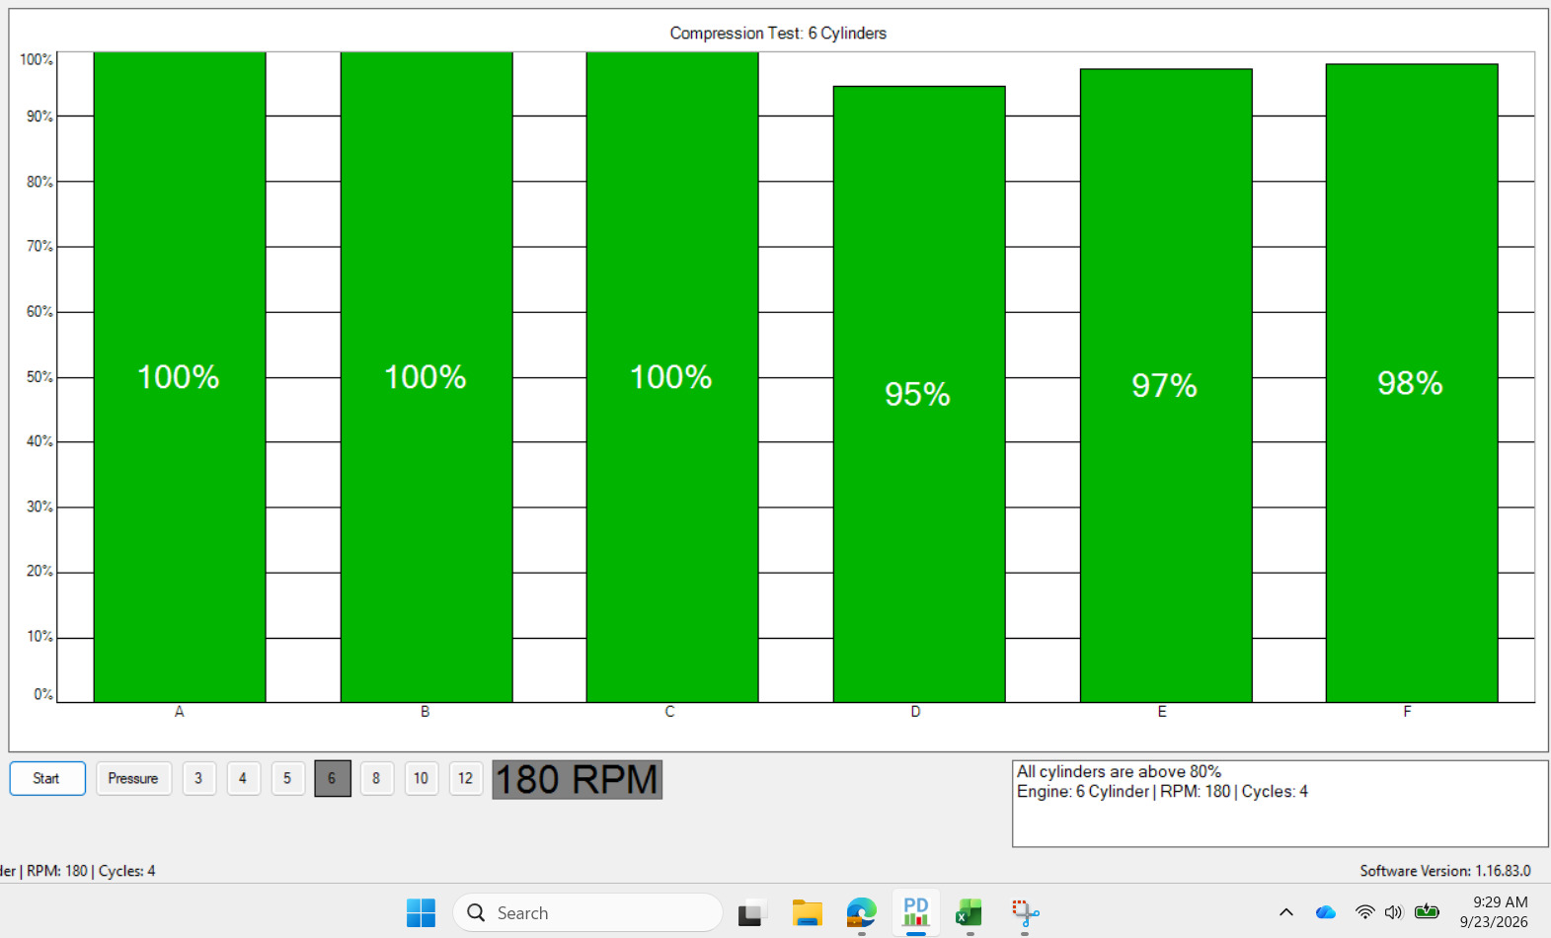The width and height of the screenshot is (1551, 938).
Task: Click the battery tray icon
Action: click(x=1427, y=911)
